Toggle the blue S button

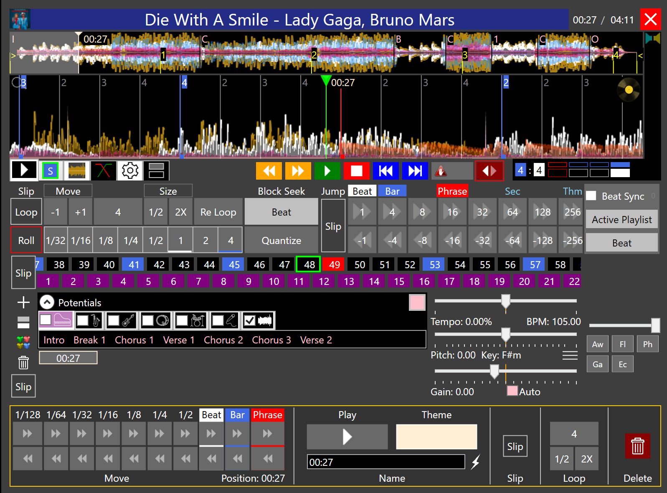[x=50, y=170]
